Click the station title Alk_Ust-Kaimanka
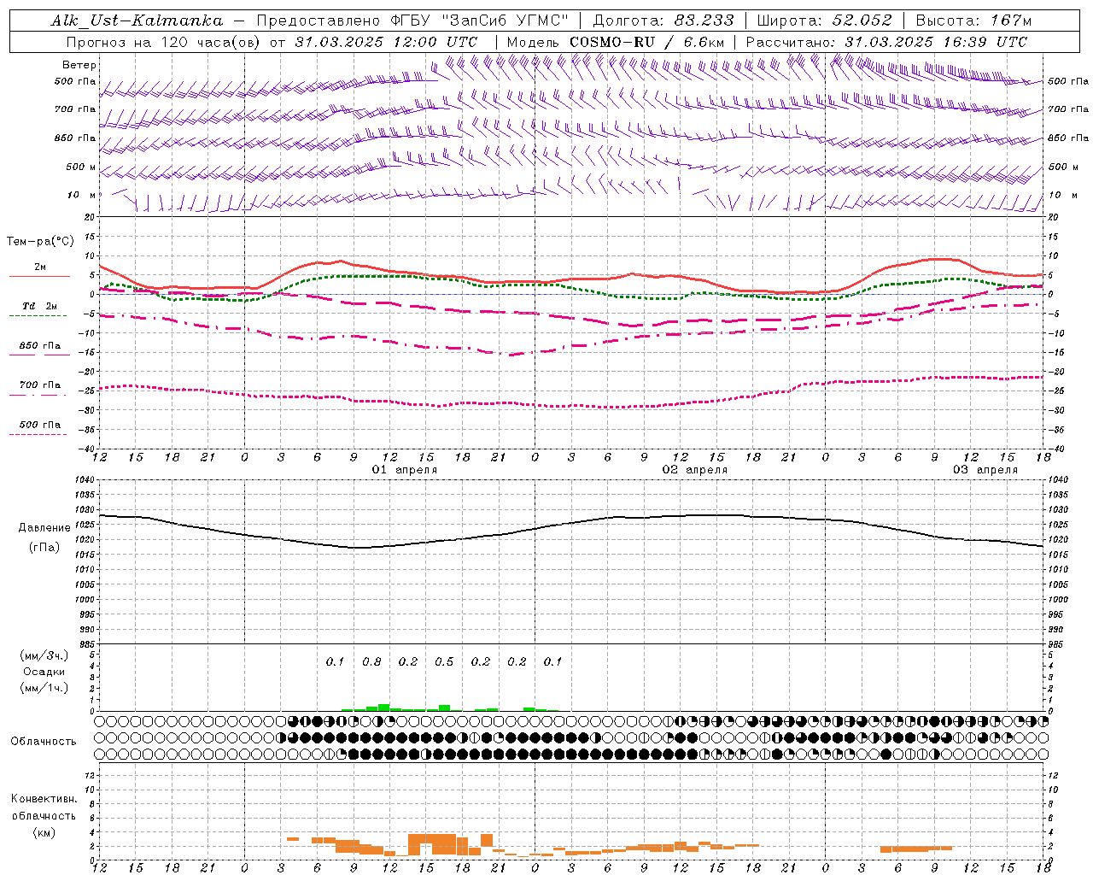This screenshot has width=1093, height=875. [137, 21]
